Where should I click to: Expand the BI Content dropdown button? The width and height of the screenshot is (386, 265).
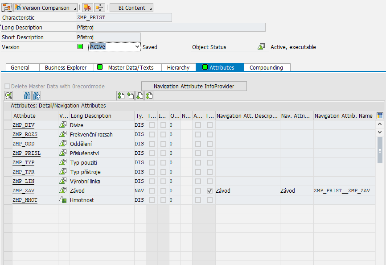point(150,8)
